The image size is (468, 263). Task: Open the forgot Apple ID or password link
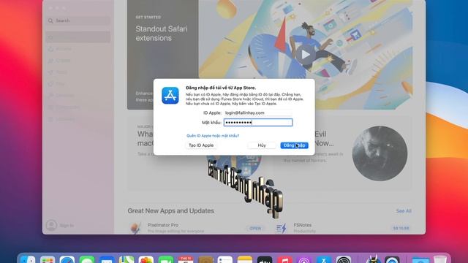tap(213, 136)
